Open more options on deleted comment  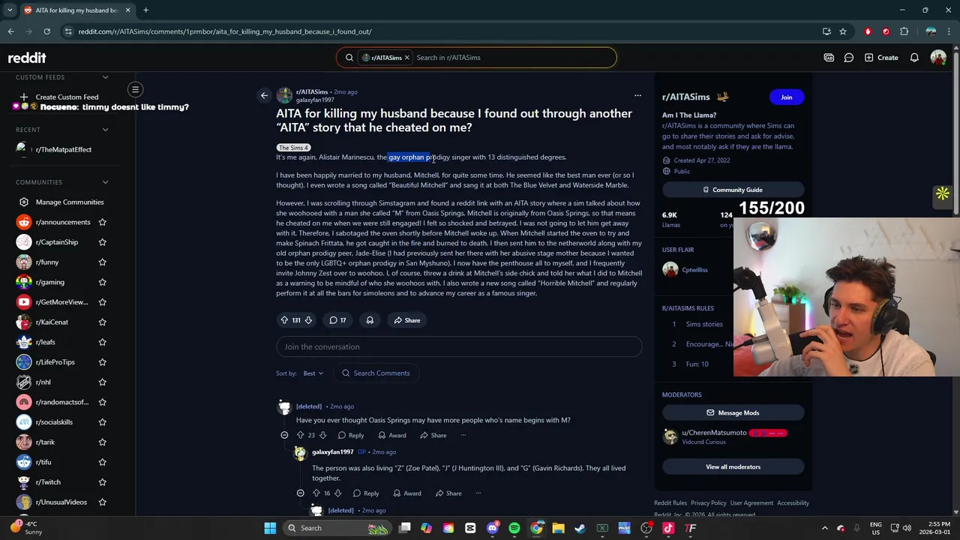463,435
